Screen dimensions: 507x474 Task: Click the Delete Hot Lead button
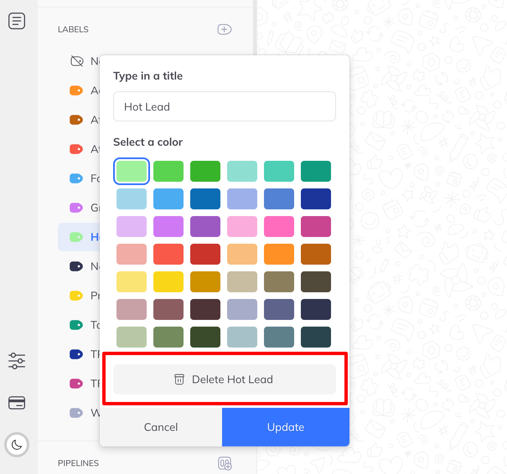pos(225,379)
